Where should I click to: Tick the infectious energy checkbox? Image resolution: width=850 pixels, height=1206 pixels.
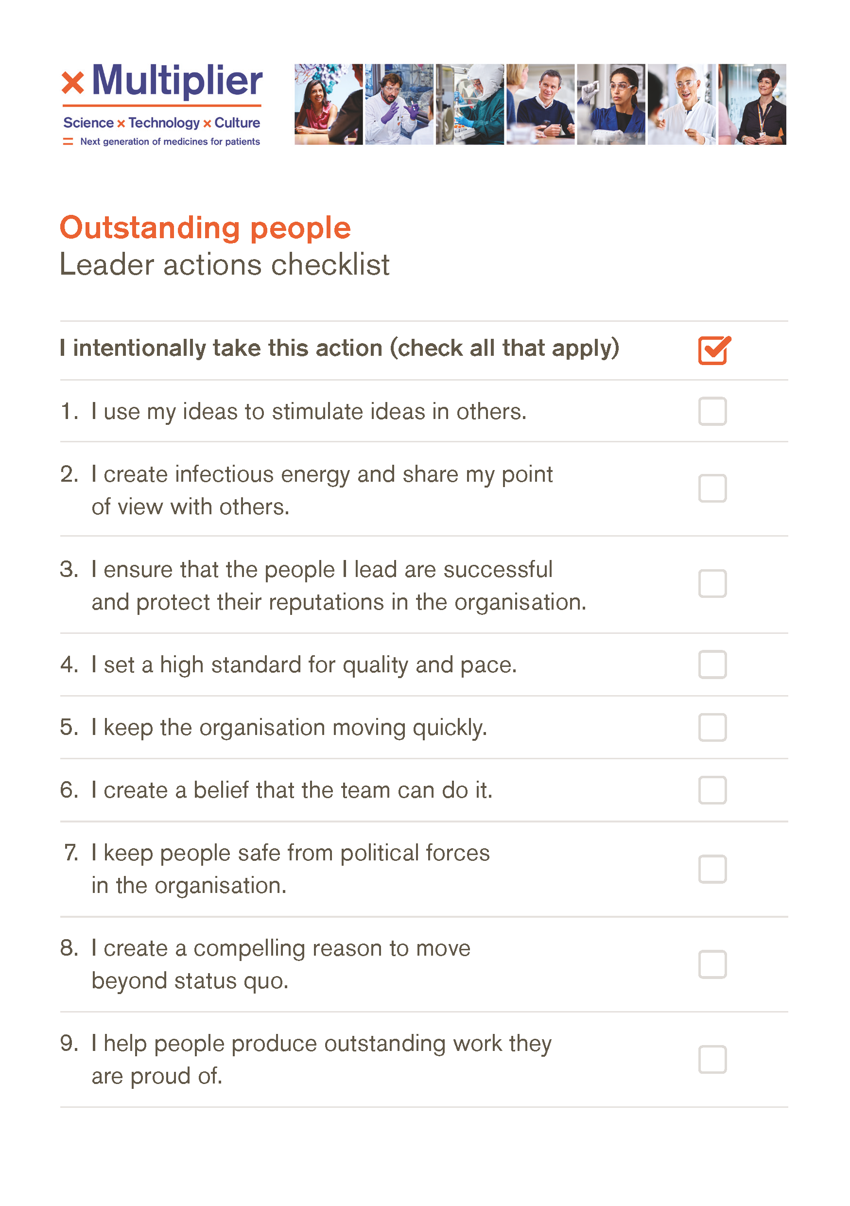[712, 488]
